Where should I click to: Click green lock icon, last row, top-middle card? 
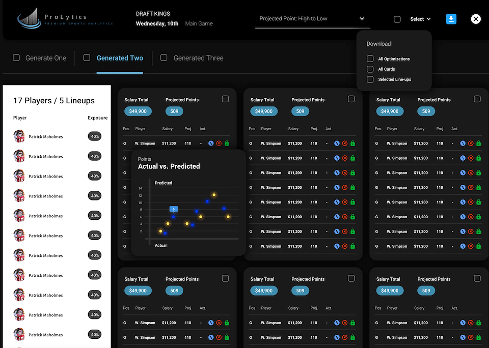coord(352,246)
